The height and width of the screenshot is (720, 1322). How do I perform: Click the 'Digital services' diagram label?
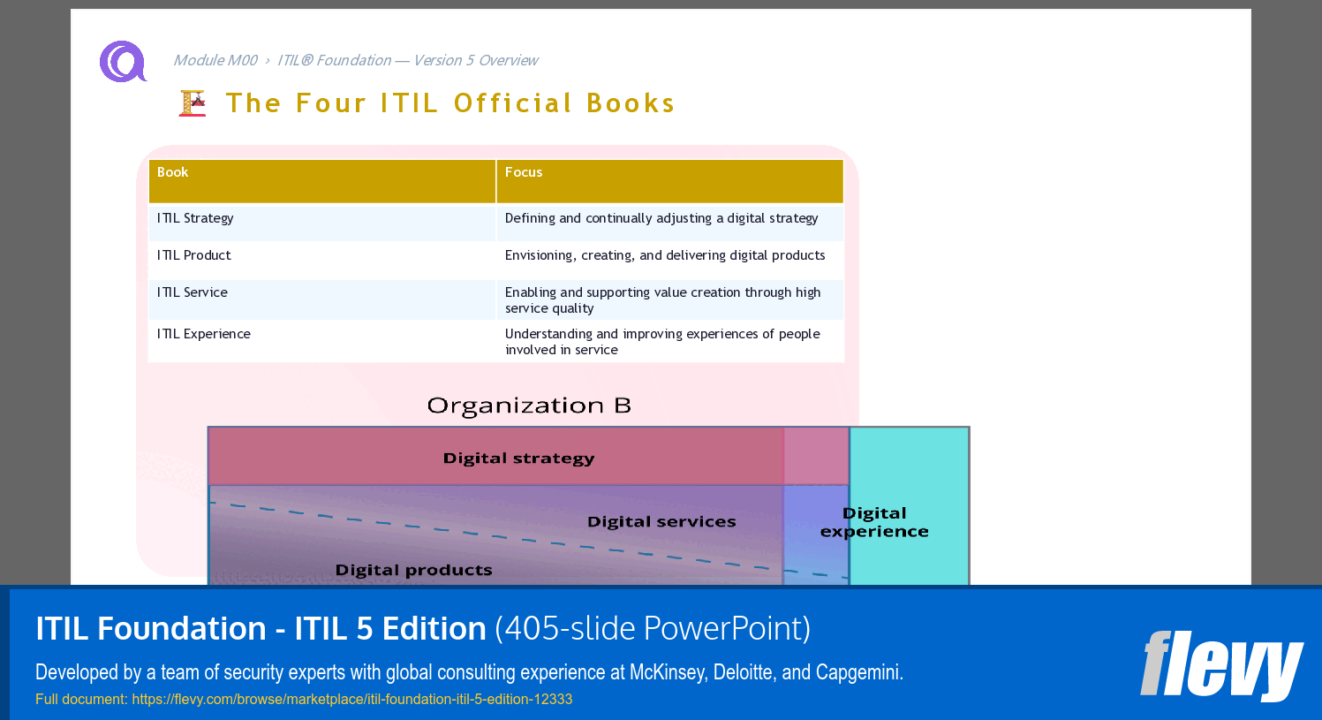click(661, 522)
